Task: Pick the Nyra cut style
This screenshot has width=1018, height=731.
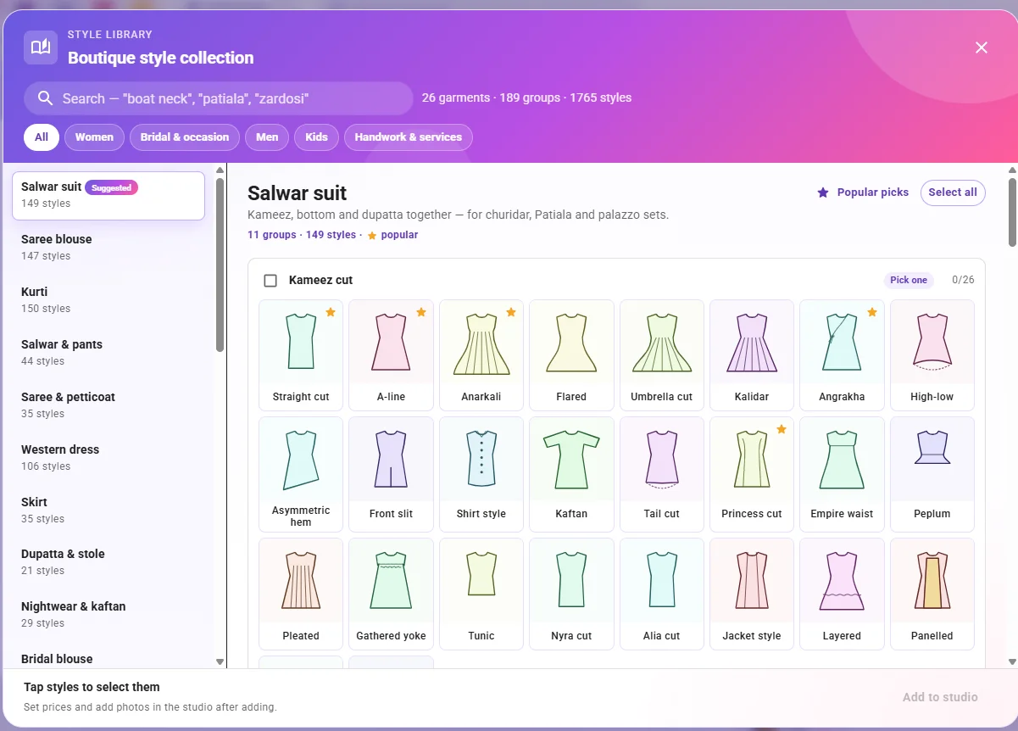Action: tap(571, 594)
